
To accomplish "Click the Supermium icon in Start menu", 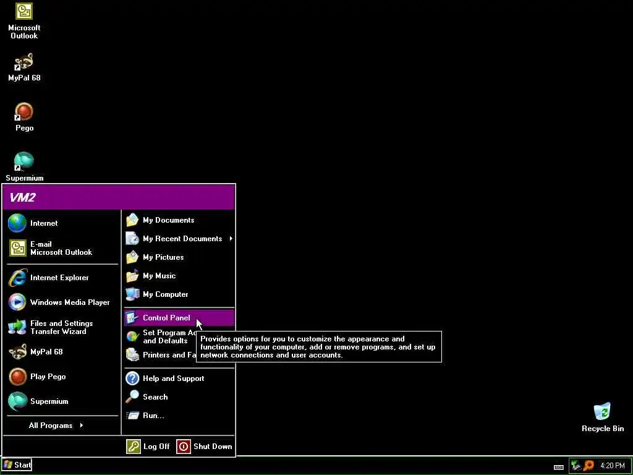I will [x=18, y=401].
